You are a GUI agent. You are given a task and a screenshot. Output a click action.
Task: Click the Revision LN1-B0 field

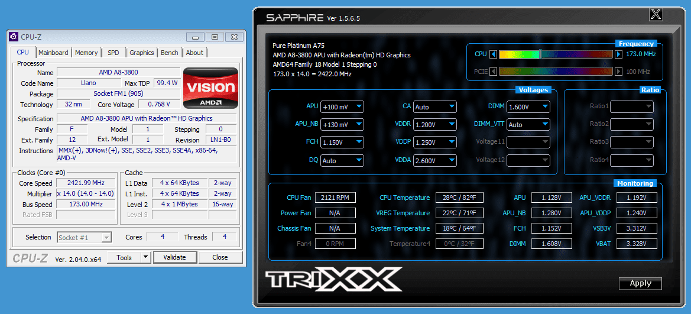click(x=221, y=140)
